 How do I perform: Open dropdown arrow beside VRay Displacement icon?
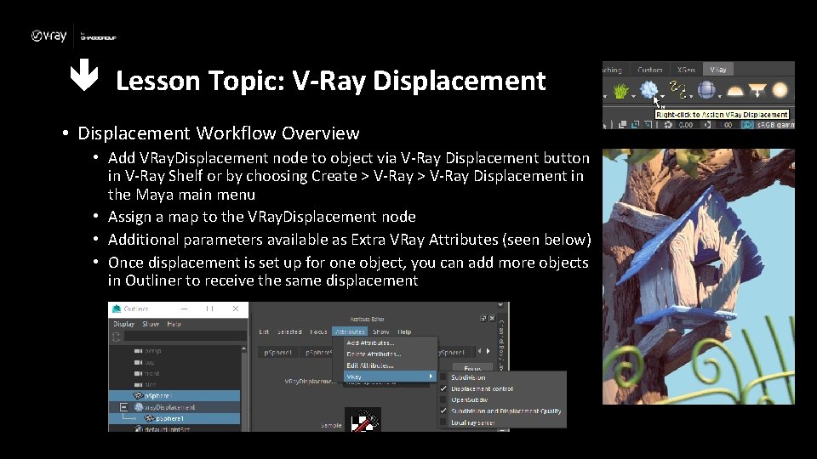(x=662, y=96)
